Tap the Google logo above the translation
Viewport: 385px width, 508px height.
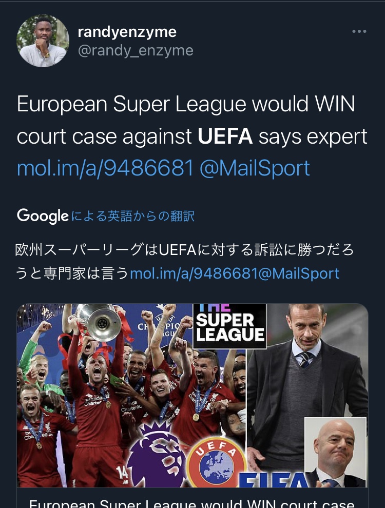43,216
